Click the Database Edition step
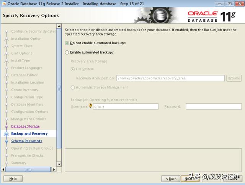Viewport: 245px width, 185px height. [x=24, y=75]
